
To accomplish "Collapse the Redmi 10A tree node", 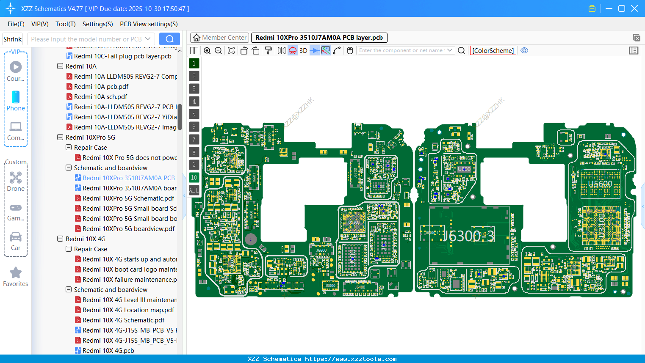I will tap(60, 66).
